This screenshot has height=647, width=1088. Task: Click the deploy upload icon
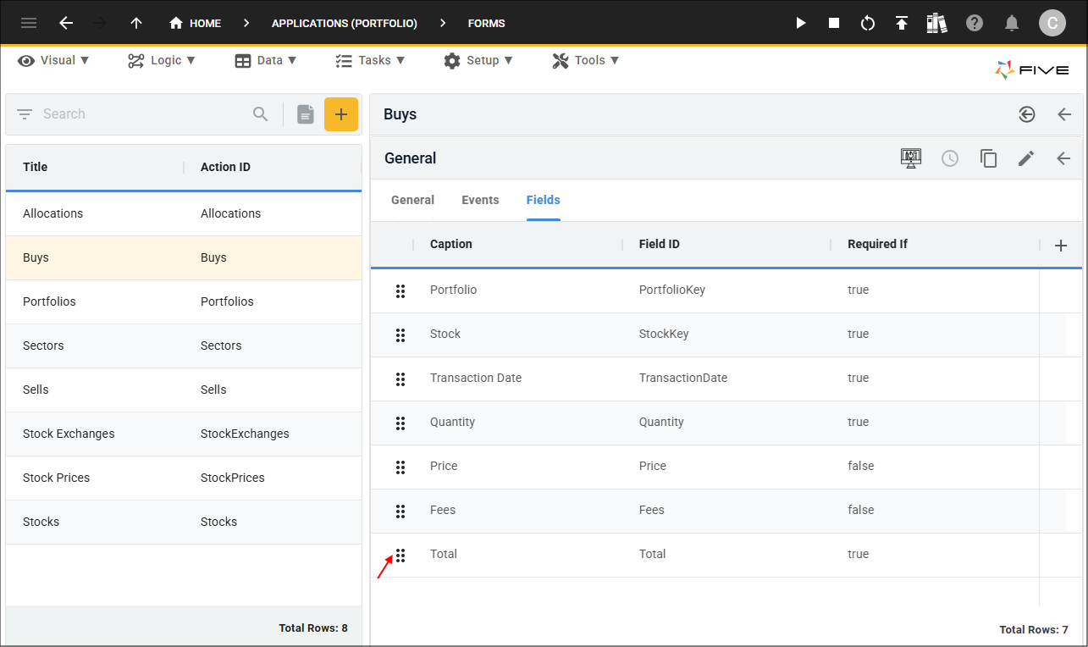coord(902,23)
